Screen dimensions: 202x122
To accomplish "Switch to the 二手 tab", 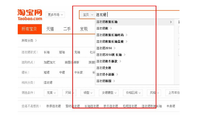I will [67, 29].
